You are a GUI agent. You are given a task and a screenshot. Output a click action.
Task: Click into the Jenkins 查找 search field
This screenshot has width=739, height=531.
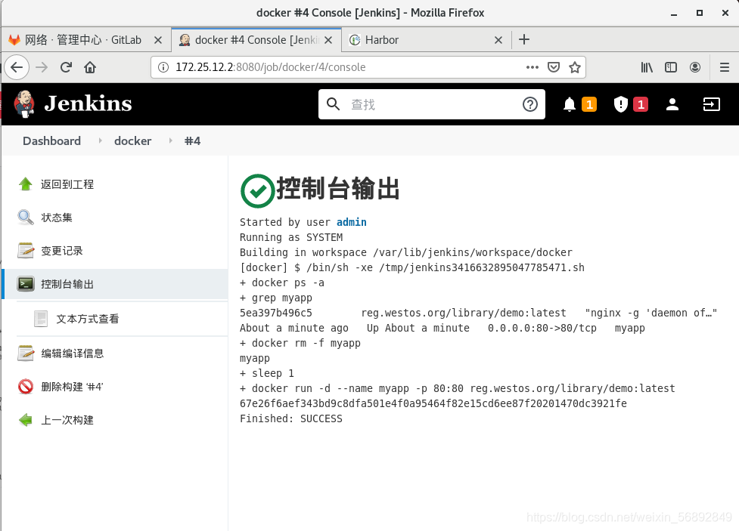click(431, 104)
